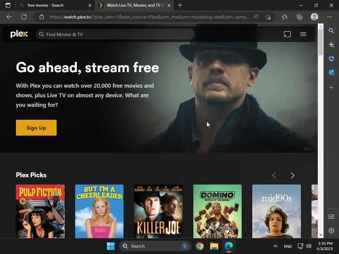
Task: Go back with the browser back arrow
Action: coord(9,17)
